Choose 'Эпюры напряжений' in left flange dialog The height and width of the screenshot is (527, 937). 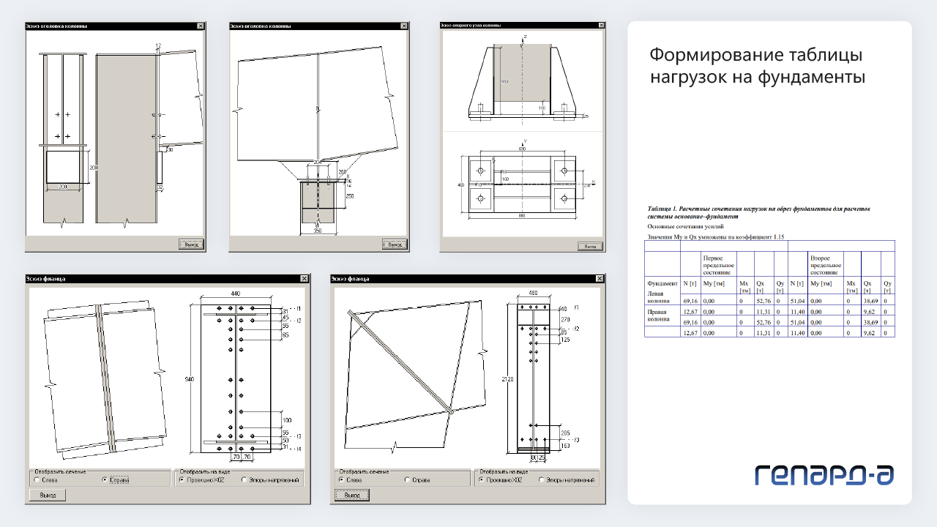[243, 480]
